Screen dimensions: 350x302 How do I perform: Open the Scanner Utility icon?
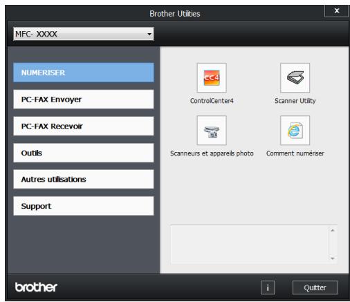pyautogui.click(x=295, y=78)
